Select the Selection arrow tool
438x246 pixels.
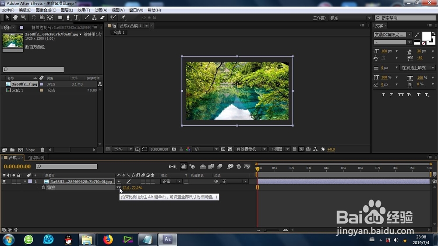pyautogui.click(x=7, y=18)
